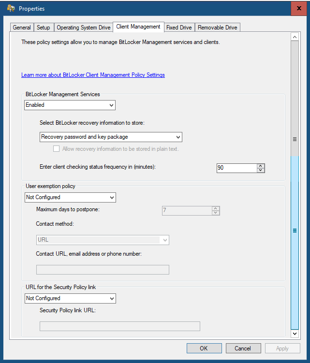310x363 pixels.
Task: Click the 'User exemption policy' group label
Action: (50, 187)
